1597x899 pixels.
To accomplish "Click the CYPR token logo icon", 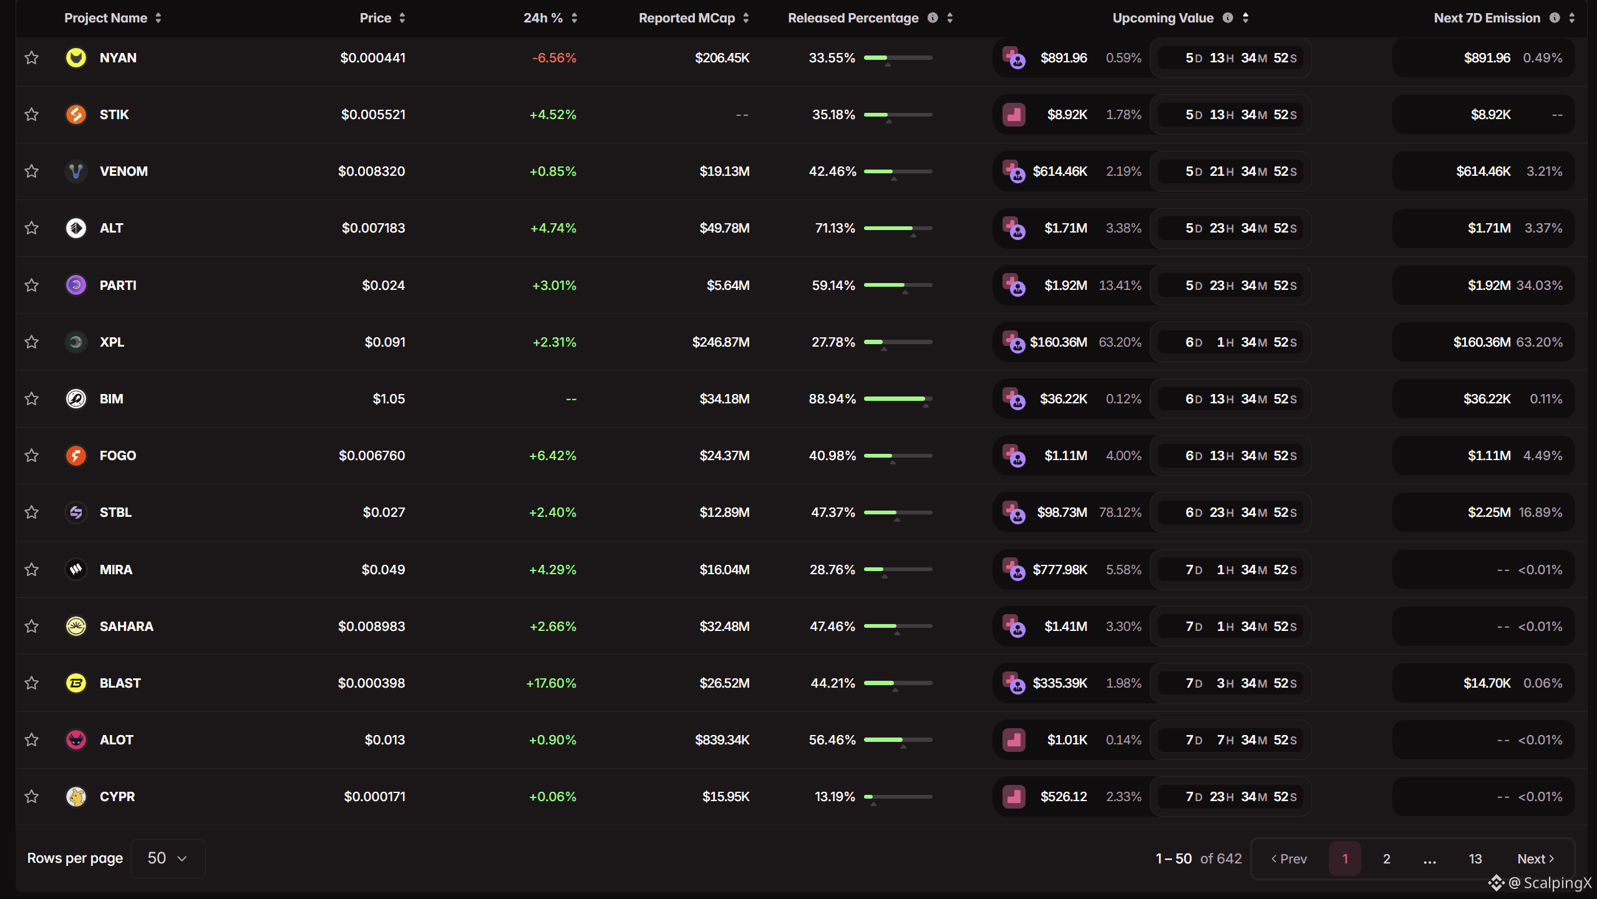I will coord(76,797).
